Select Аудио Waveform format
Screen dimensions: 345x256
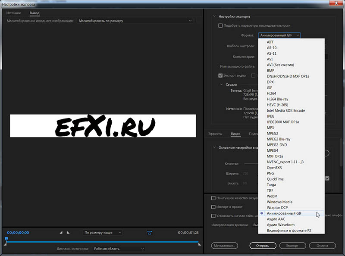point(292,225)
